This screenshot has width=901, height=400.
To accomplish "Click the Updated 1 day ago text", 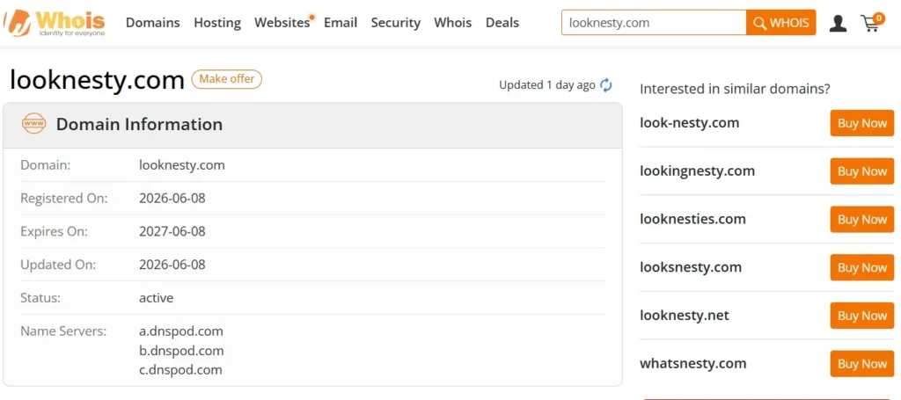I will (547, 85).
